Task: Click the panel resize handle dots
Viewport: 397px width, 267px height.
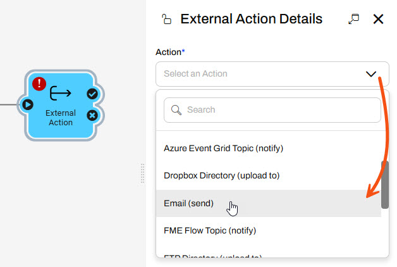Action: point(143,173)
